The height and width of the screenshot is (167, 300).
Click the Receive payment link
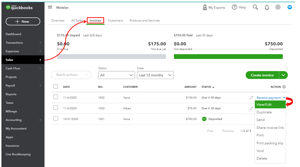(269, 98)
